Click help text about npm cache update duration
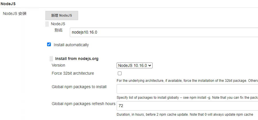The image size is (258, 120). tap(185, 115)
